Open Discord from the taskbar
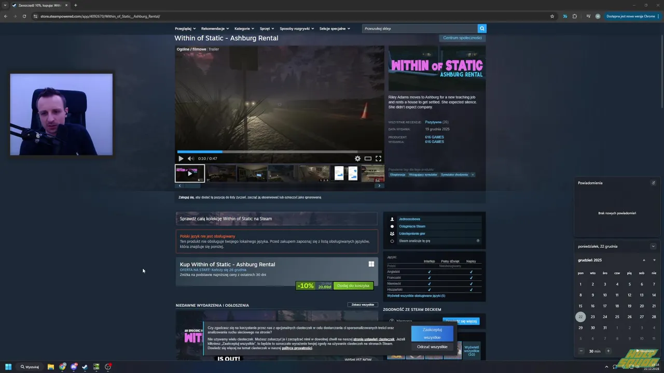 (x=74, y=367)
